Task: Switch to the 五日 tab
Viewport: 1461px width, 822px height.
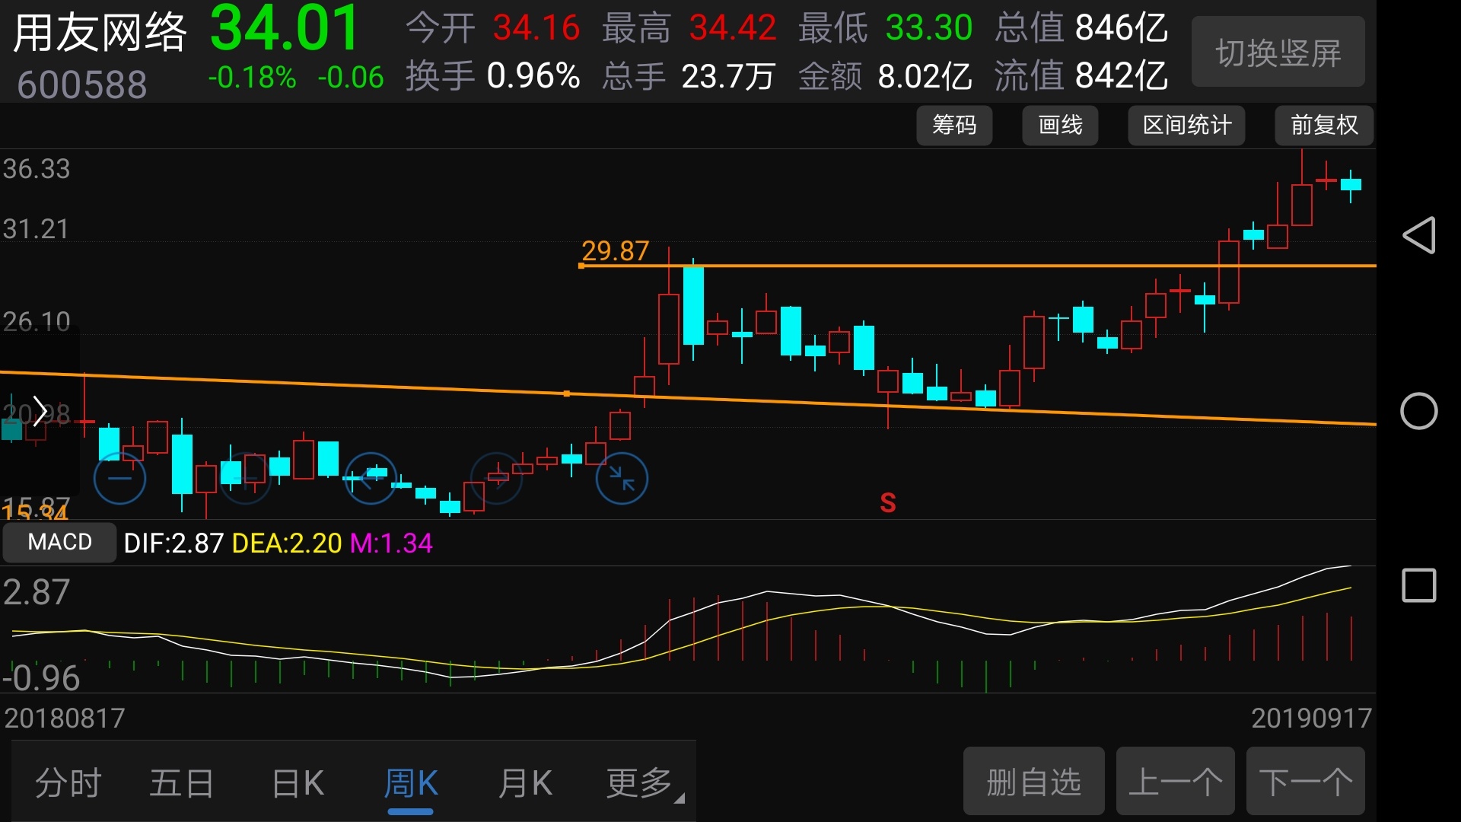Action: pos(182,782)
